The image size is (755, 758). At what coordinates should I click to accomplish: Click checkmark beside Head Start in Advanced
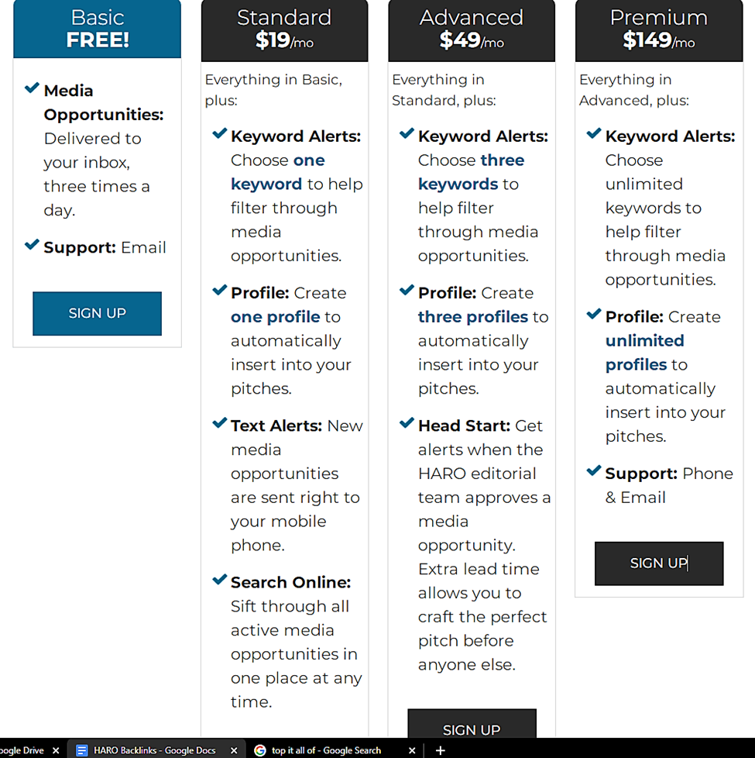click(x=407, y=423)
